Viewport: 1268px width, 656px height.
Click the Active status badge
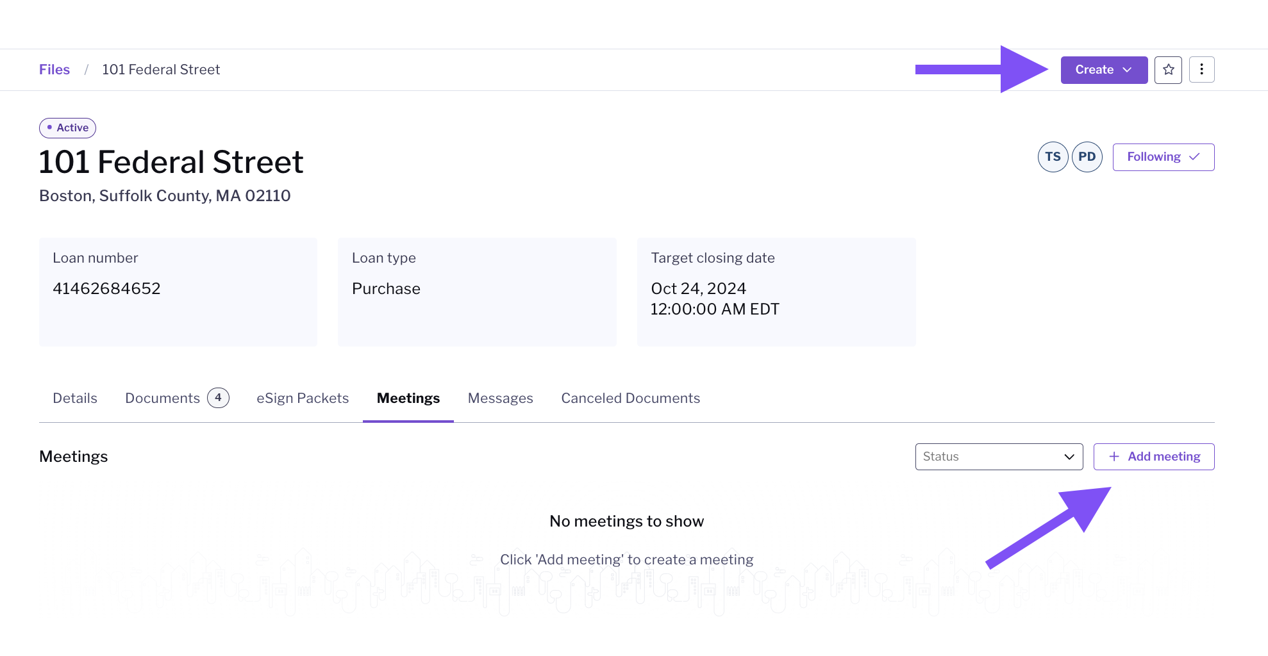[67, 128]
